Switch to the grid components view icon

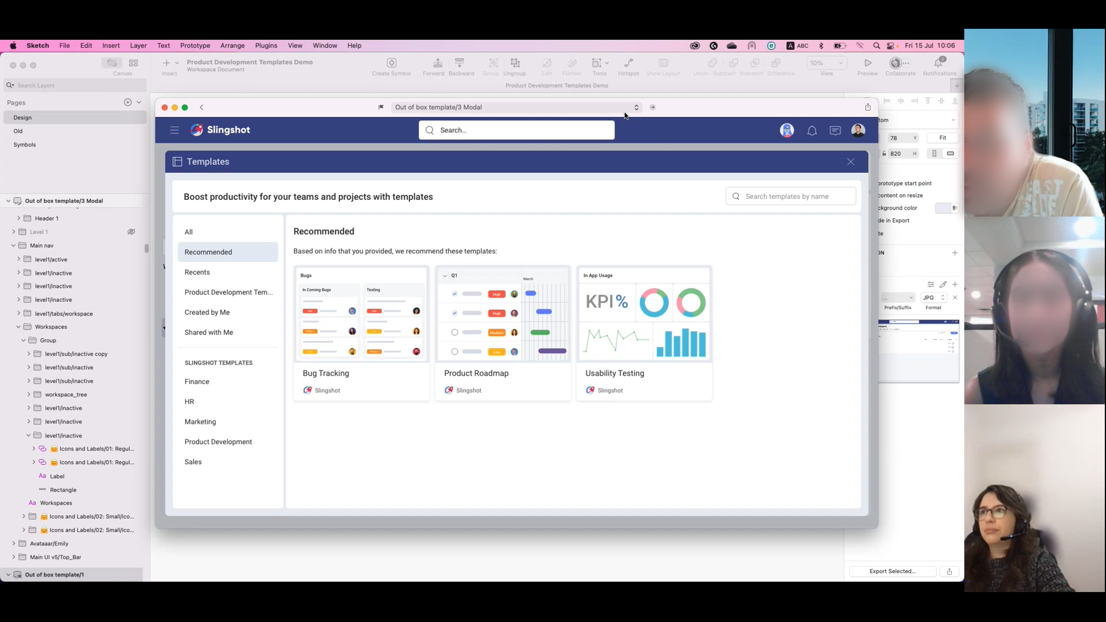(x=134, y=63)
